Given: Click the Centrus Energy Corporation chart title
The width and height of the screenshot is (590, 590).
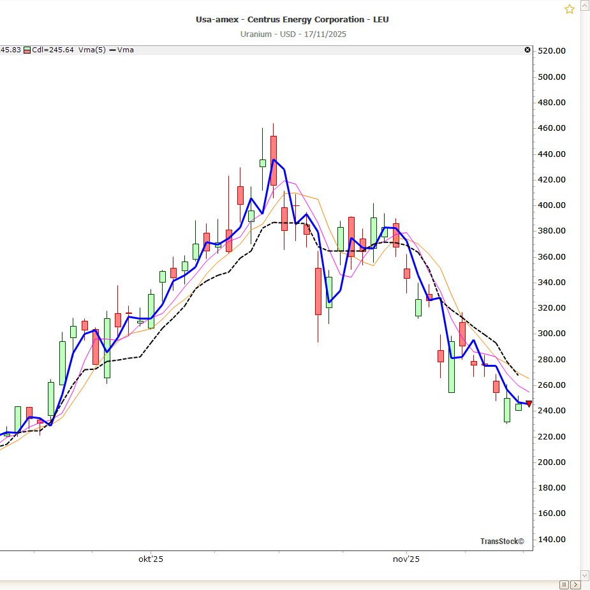Looking at the screenshot, I should tap(291, 19).
